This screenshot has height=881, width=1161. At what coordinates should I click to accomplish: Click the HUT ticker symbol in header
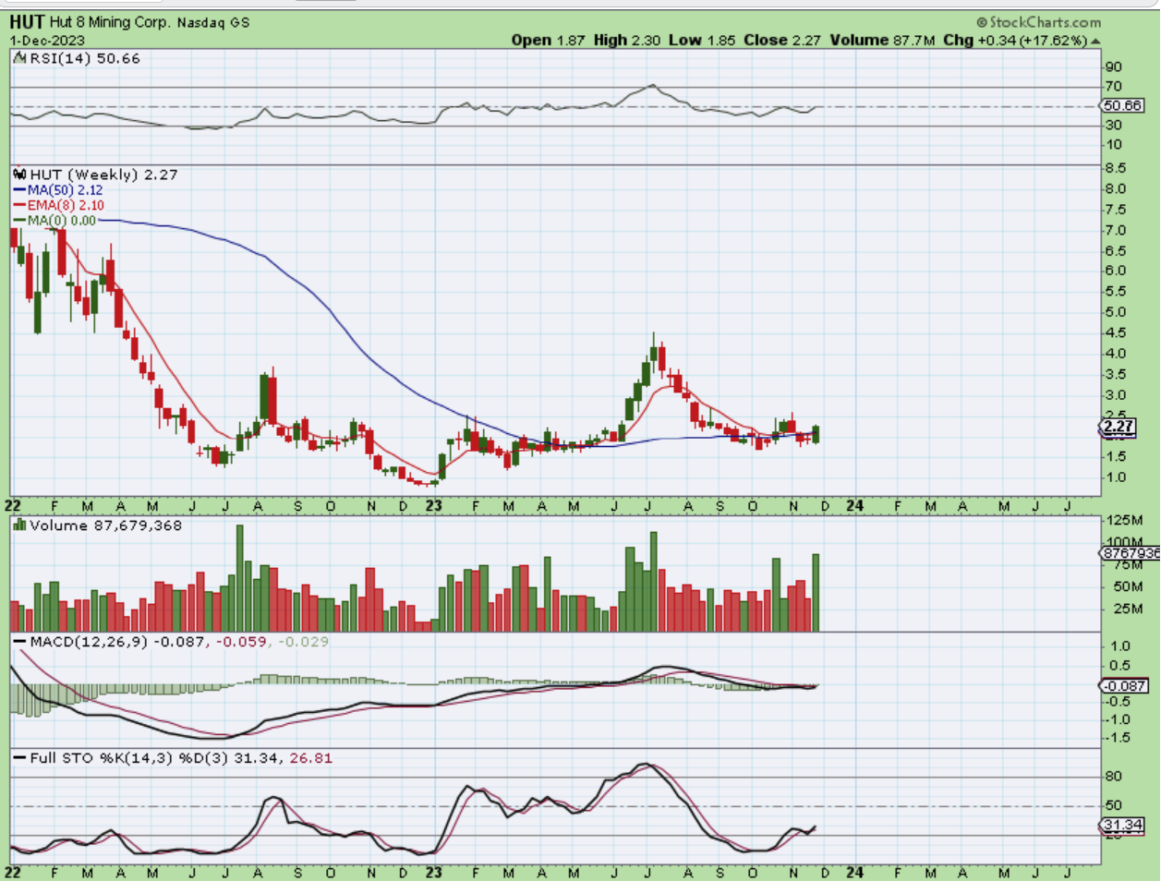(x=27, y=21)
